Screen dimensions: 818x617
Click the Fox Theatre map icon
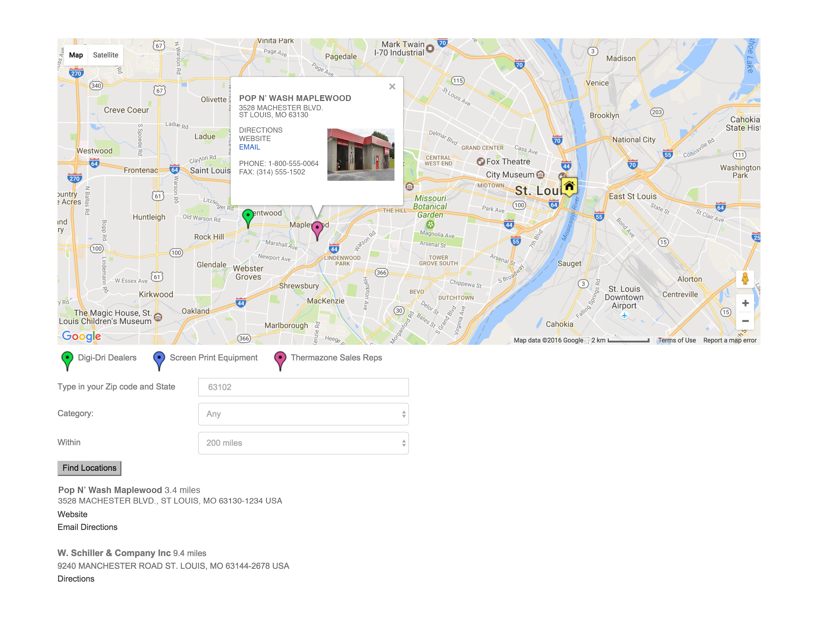[x=480, y=161]
